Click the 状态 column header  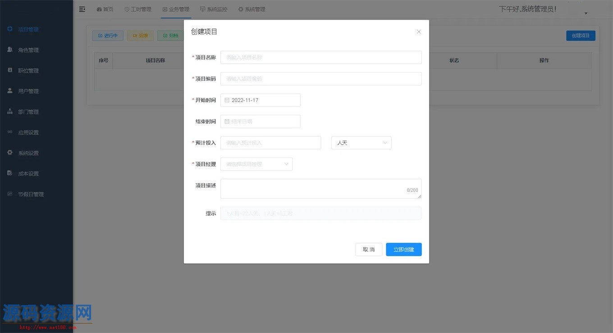tap(454, 60)
